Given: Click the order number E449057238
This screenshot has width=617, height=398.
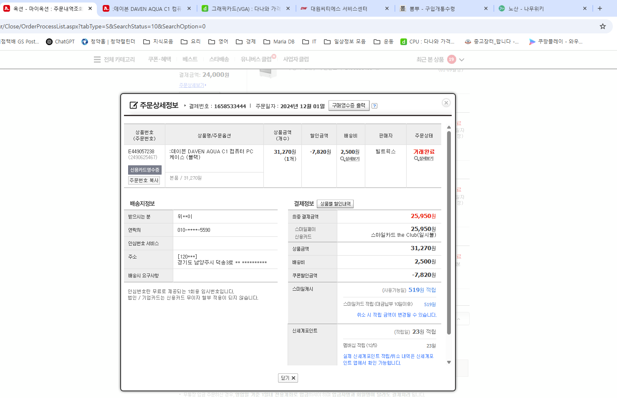Looking at the screenshot, I should point(141,152).
